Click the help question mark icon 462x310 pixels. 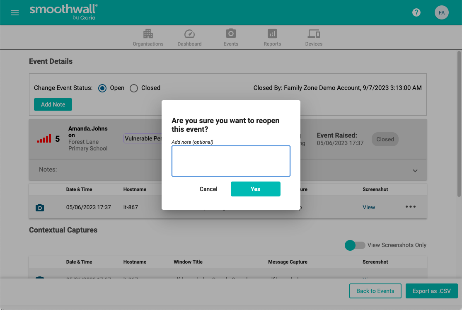click(x=416, y=12)
